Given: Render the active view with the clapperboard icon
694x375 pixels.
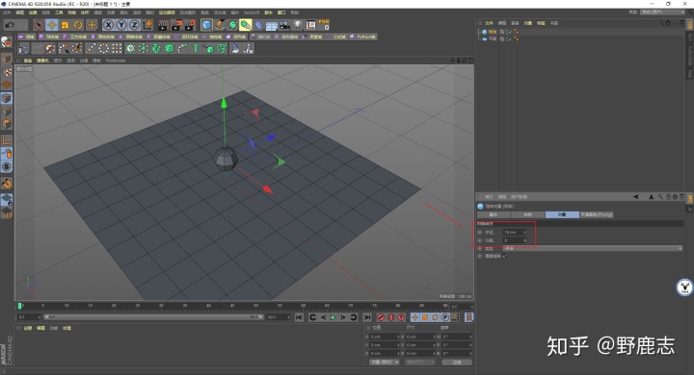Looking at the screenshot, I should (163, 25).
